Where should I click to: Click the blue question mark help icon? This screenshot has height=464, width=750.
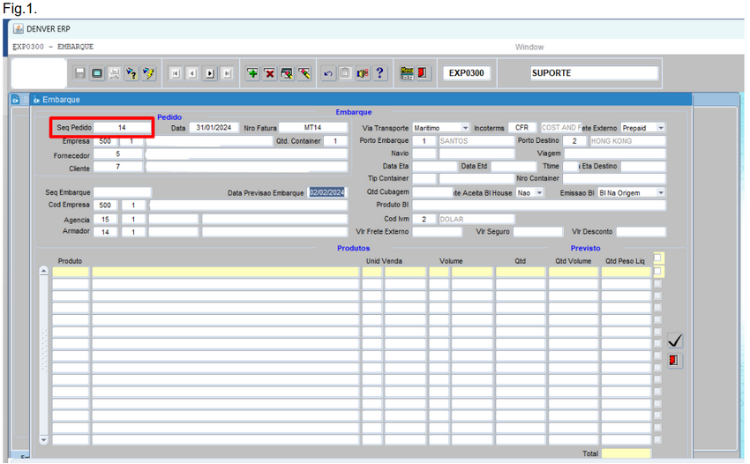point(379,73)
